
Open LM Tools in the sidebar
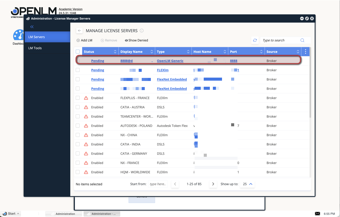tap(35, 48)
